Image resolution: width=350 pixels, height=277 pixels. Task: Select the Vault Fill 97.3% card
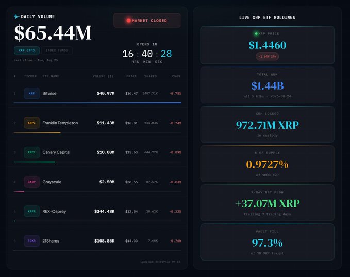(267, 242)
